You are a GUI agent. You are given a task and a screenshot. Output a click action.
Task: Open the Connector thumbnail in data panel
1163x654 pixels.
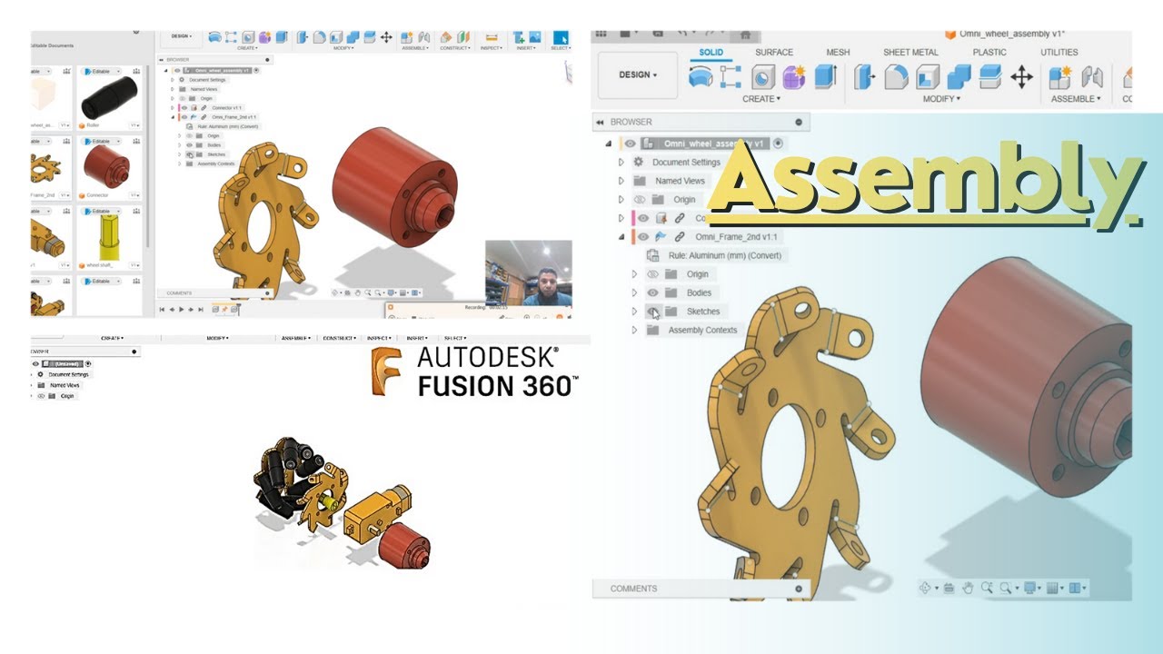tap(106, 166)
